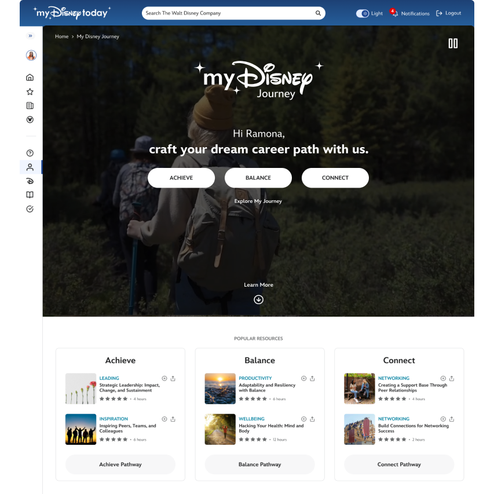Image resolution: width=494 pixels, height=494 pixels.
Task: Open the Favorites star icon
Action: (x=30, y=92)
